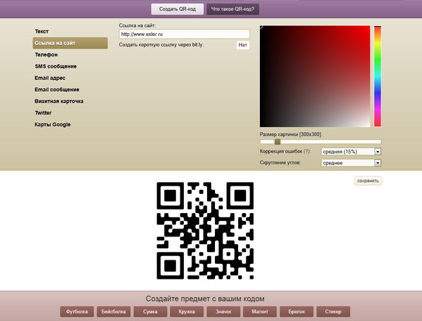Pick the Twitter code type

click(43, 113)
